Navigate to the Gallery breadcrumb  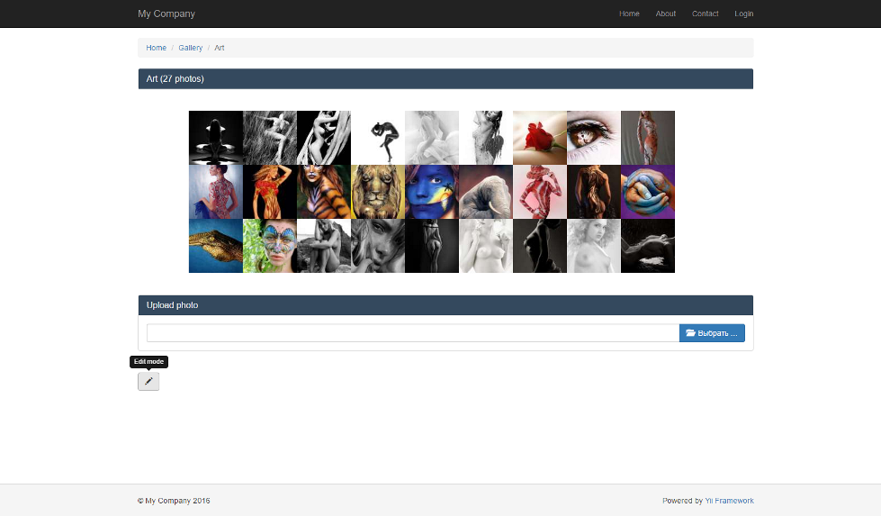[x=191, y=48]
